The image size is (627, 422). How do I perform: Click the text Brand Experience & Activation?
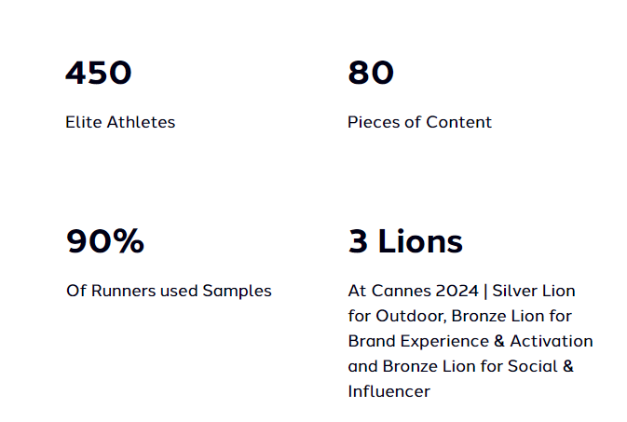470,341
